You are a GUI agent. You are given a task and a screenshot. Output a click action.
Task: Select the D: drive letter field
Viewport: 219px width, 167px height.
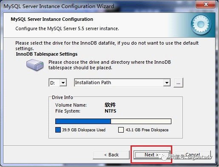pos(54,82)
